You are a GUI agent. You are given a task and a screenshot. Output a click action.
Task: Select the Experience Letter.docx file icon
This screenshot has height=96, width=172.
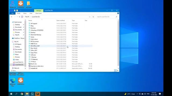coord(29,66)
